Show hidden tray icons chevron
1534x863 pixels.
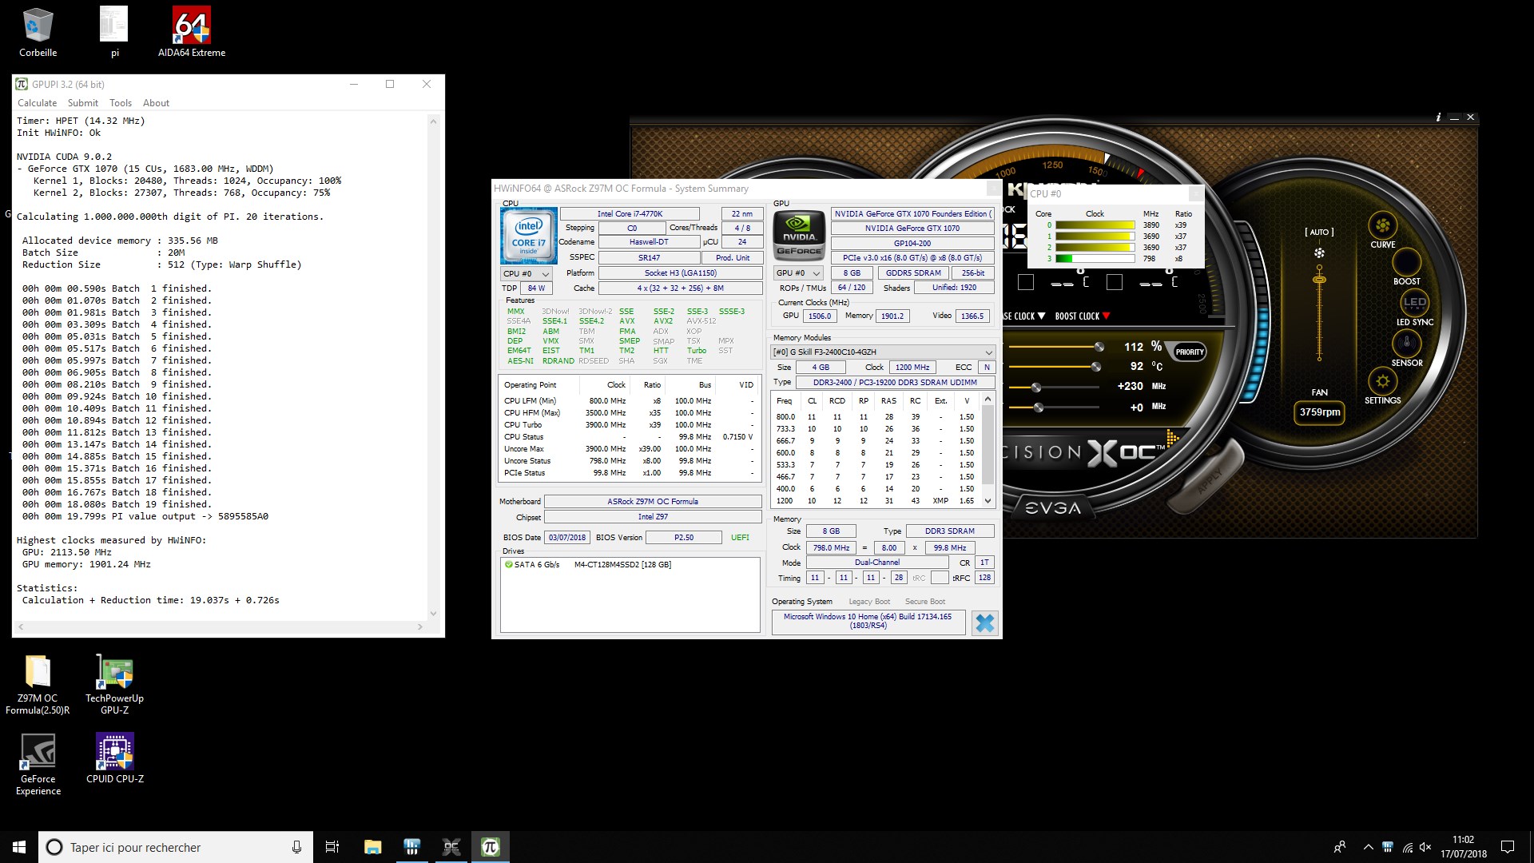coord(1368,847)
